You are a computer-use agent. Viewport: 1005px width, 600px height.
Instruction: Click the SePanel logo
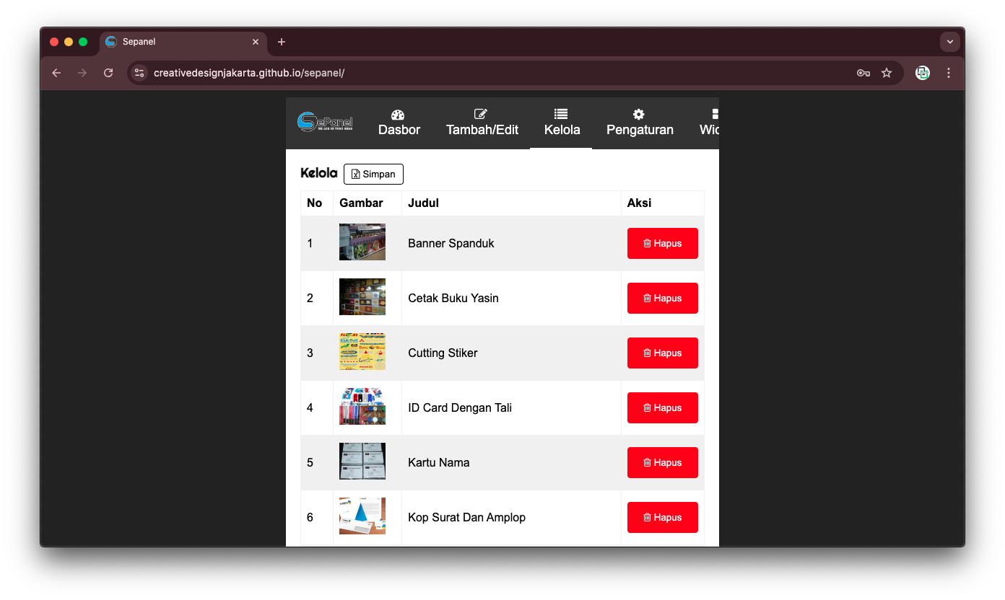(325, 121)
